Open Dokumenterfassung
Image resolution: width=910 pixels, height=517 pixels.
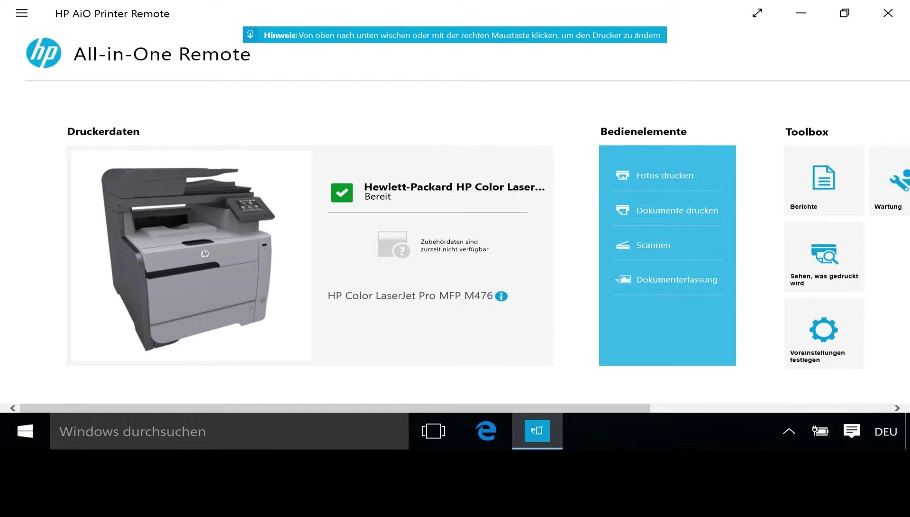(x=668, y=279)
